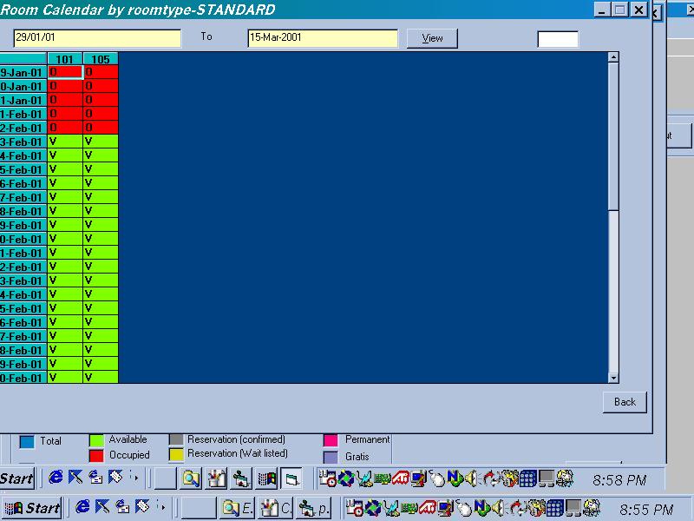Open the paint-bucket task button in the 8:58 PM taskbar
694x521 pixels.
pos(216,479)
